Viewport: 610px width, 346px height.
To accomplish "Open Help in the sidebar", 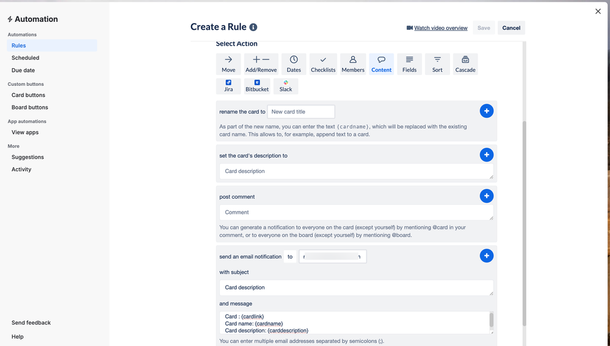I will pos(18,337).
